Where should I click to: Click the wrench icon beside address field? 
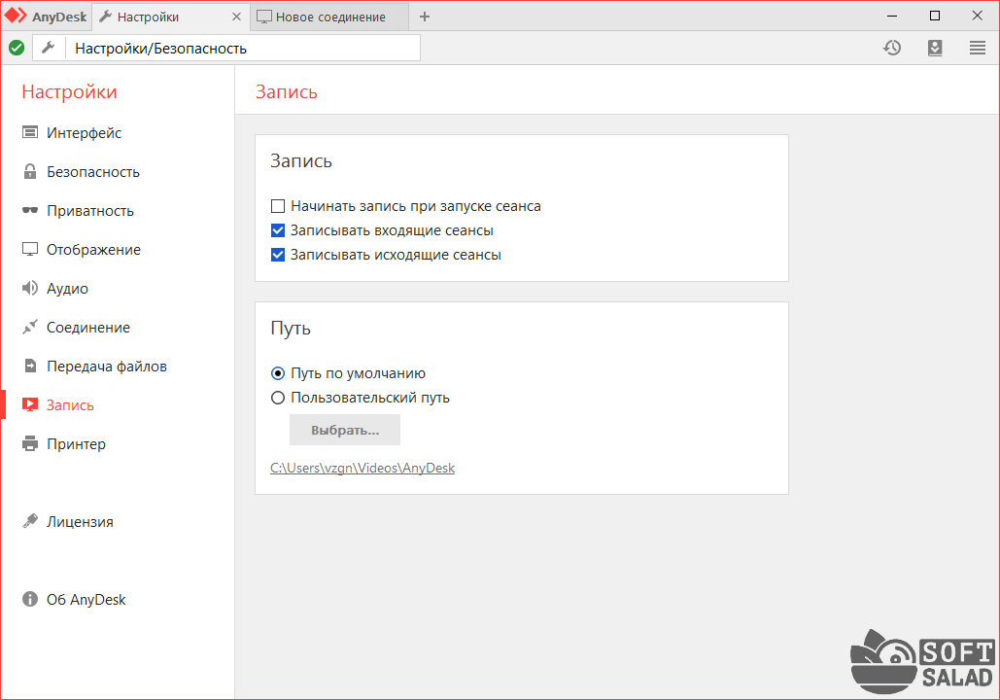48,48
